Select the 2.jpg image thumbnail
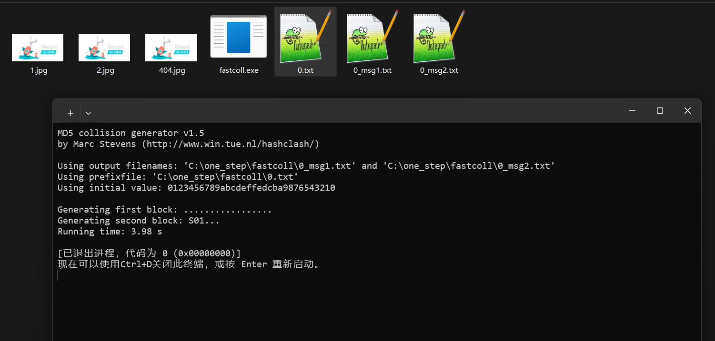 (104, 48)
